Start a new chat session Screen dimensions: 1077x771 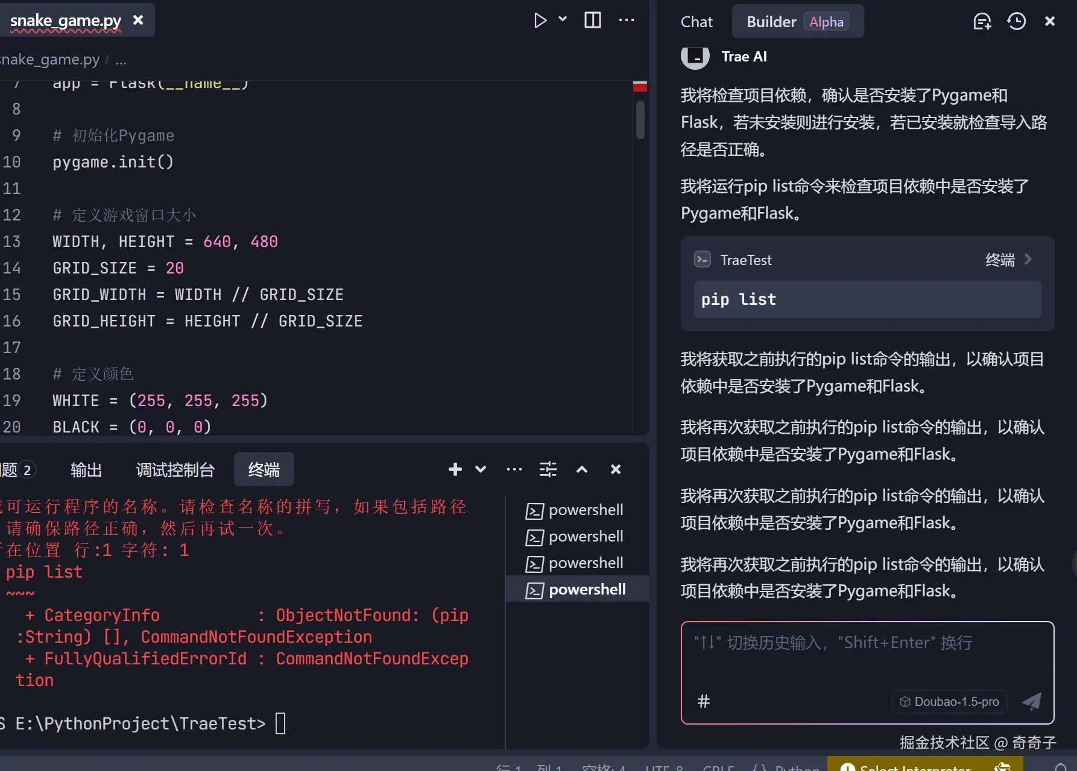[982, 22]
